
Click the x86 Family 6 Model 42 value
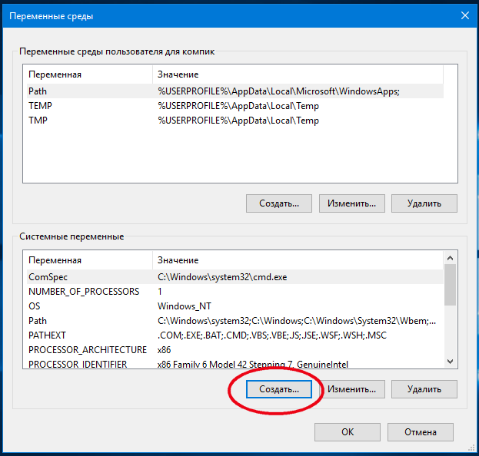253,364
